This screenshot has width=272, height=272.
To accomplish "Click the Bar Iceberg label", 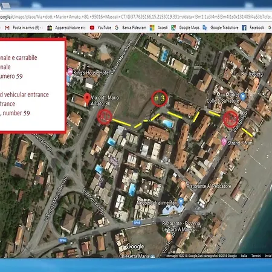I will pos(252,74).
